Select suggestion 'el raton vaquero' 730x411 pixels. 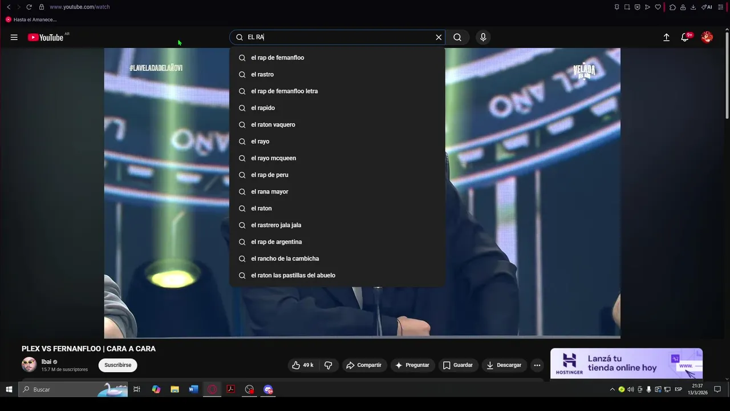click(x=337, y=124)
